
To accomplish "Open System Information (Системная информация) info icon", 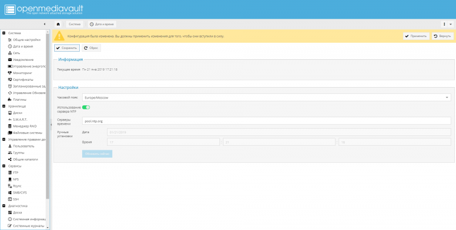I will pos(10,219).
